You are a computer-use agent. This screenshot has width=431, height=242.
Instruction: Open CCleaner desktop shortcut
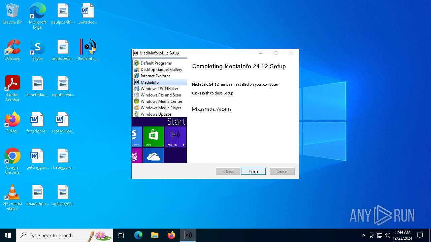point(12,50)
